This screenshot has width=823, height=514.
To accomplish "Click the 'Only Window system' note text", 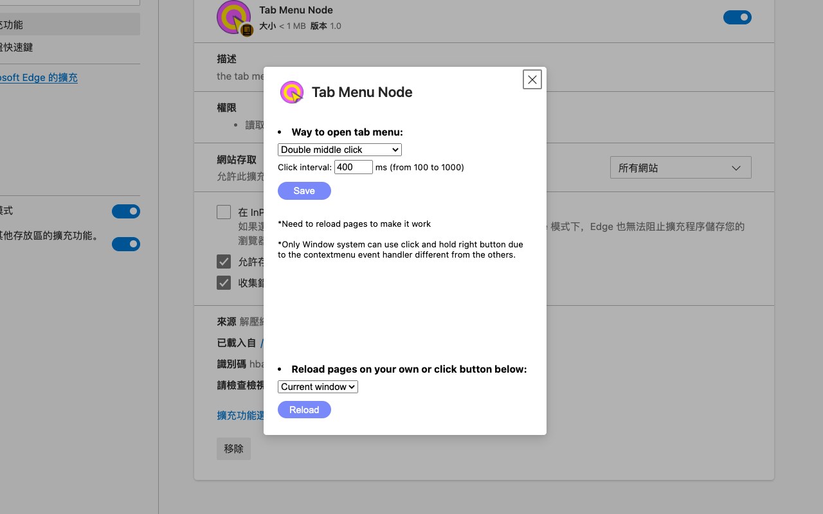I will 401,249.
